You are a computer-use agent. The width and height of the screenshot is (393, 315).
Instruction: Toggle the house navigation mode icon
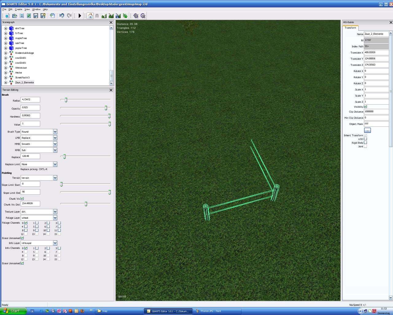click(x=90, y=16)
